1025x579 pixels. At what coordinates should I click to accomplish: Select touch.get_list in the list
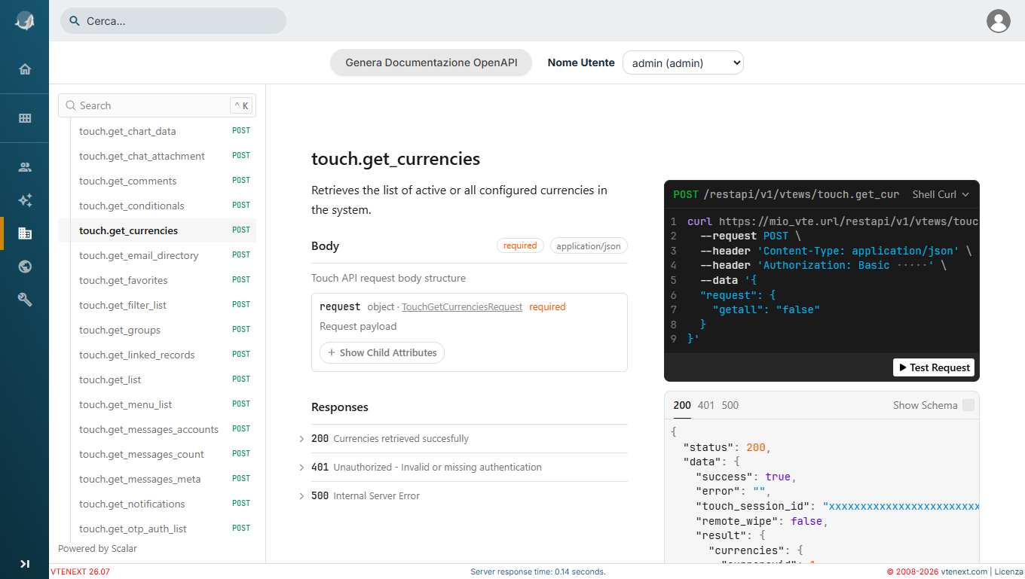(x=157, y=379)
